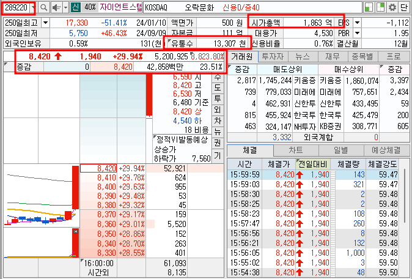Image resolution: width=412 pixels, height=279 pixels.
Task: Click the stock code input field 289220
Action: (17, 7)
